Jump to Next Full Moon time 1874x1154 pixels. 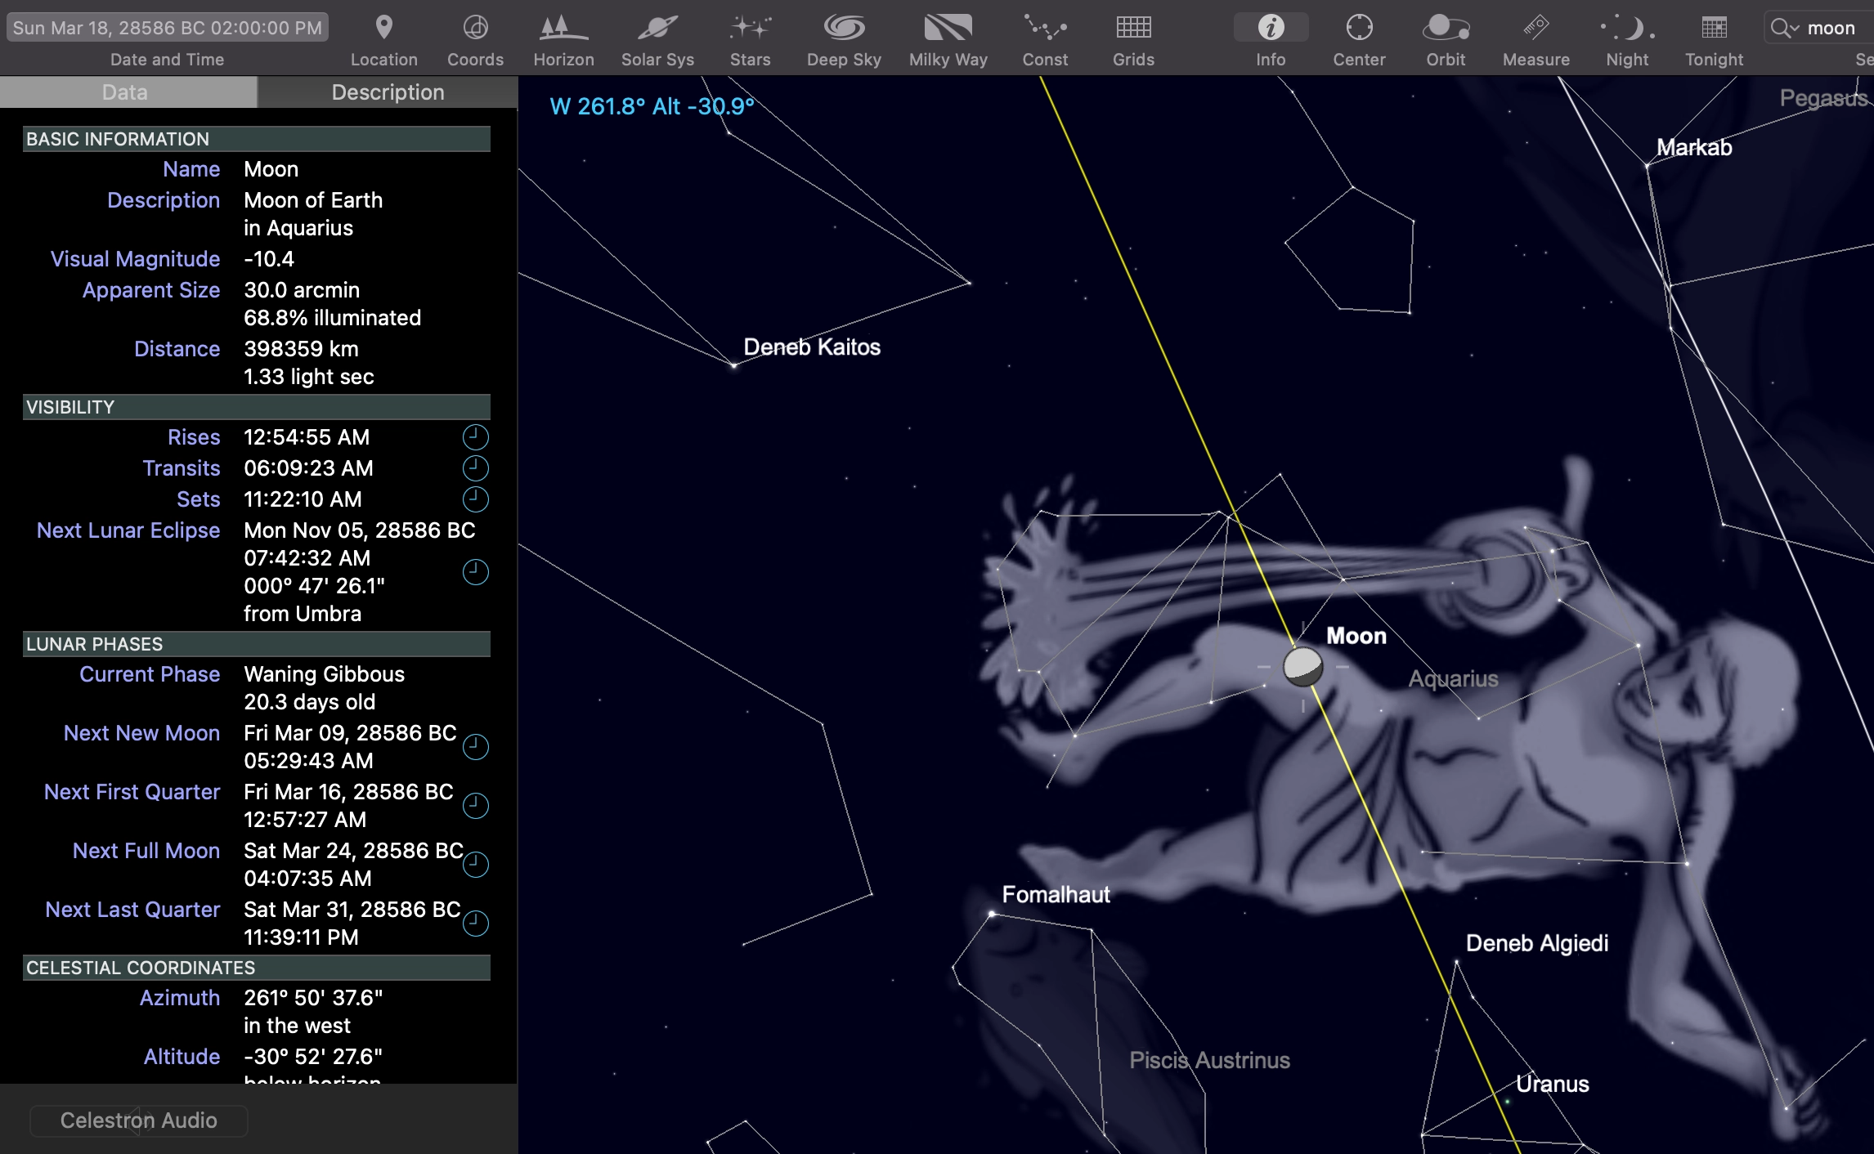click(475, 865)
